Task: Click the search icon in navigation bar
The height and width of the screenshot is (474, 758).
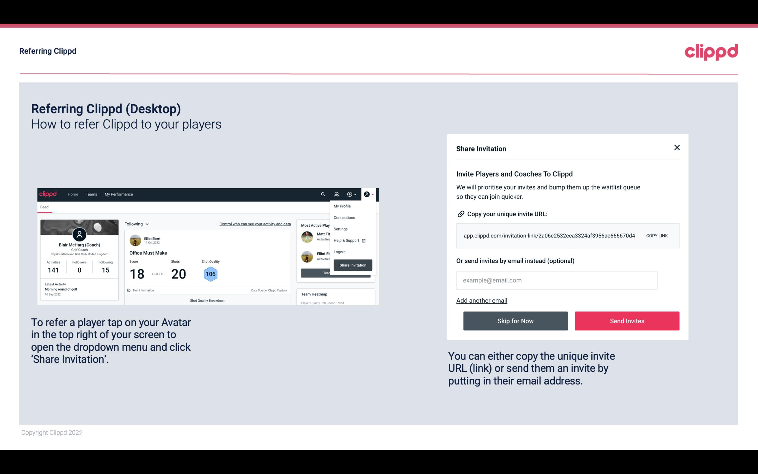Action: pyautogui.click(x=323, y=194)
